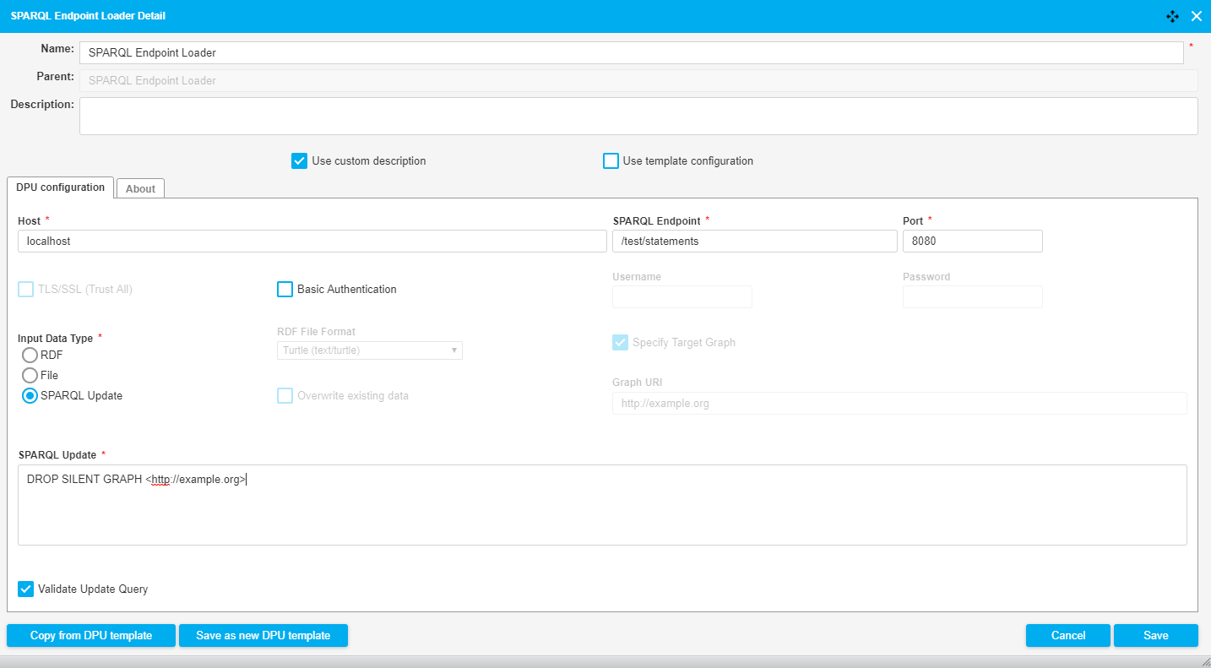Focus the SPARQL Endpoint text field
This screenshot has width=1211, height=668.
coord(754,242)
